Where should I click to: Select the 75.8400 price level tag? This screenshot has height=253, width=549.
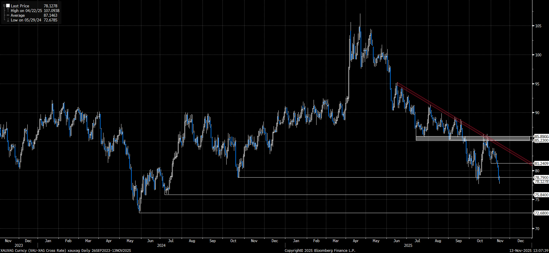click(541, 195)
